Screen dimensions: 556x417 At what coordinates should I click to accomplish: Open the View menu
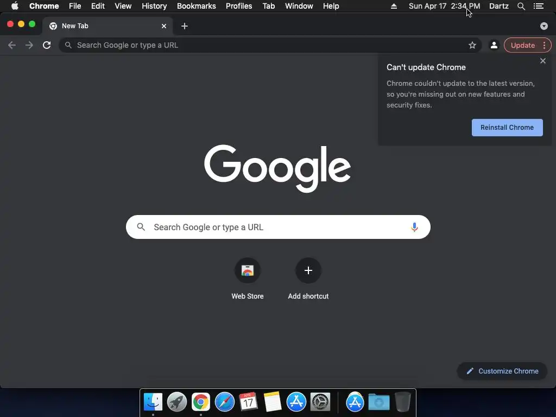pos(123,6)
